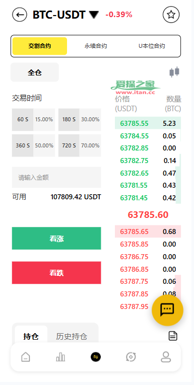Screen dimensions: 194x385
Task: Open the markets bar-chart nav icon
Action: pos(60,357)
